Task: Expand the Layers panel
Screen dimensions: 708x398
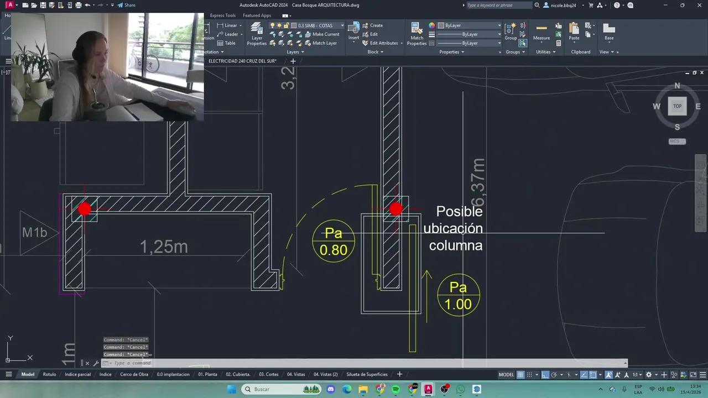Action: coord(295,52)
